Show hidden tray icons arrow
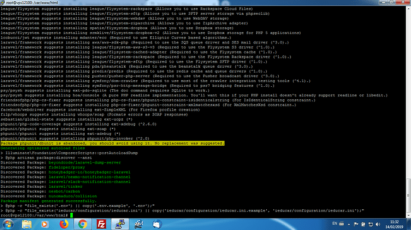411x230 pixels. pyautogui.click(x=349, y=224)
